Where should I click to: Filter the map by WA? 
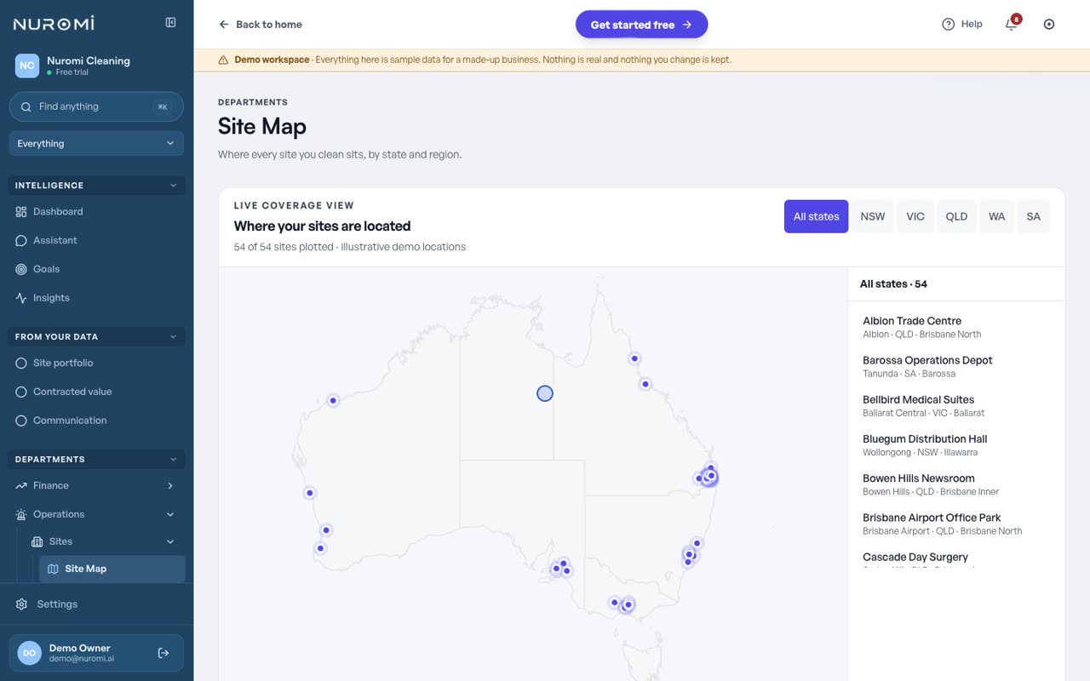[997, 216]
